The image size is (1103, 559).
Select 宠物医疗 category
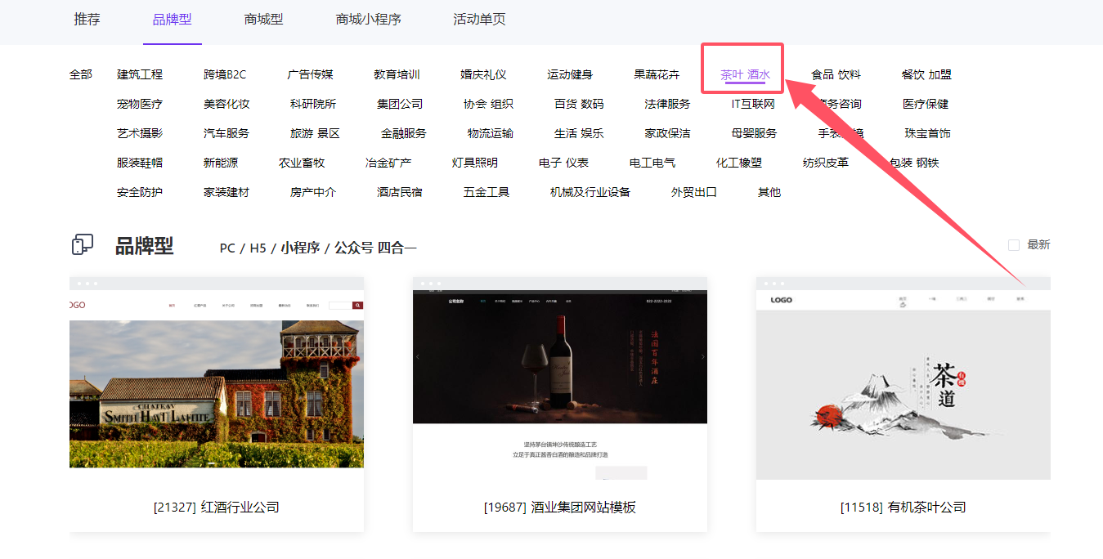coord(140,104)
